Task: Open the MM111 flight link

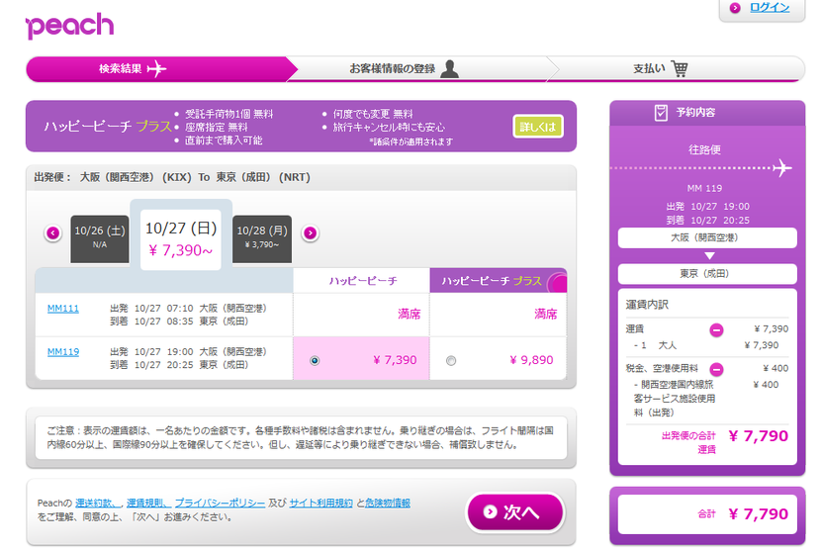Action: point(63,309)
